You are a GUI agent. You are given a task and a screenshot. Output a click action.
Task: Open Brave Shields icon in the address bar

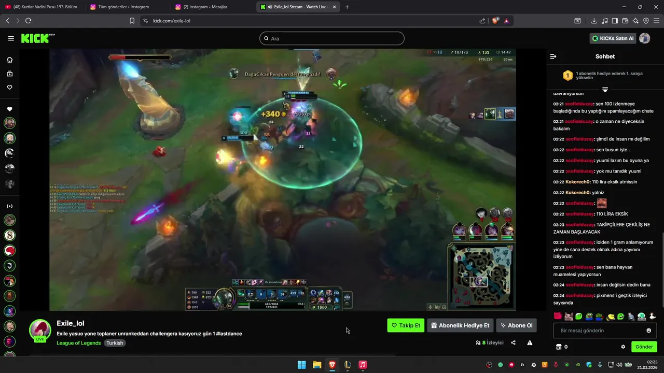click(x=495, y=21)
